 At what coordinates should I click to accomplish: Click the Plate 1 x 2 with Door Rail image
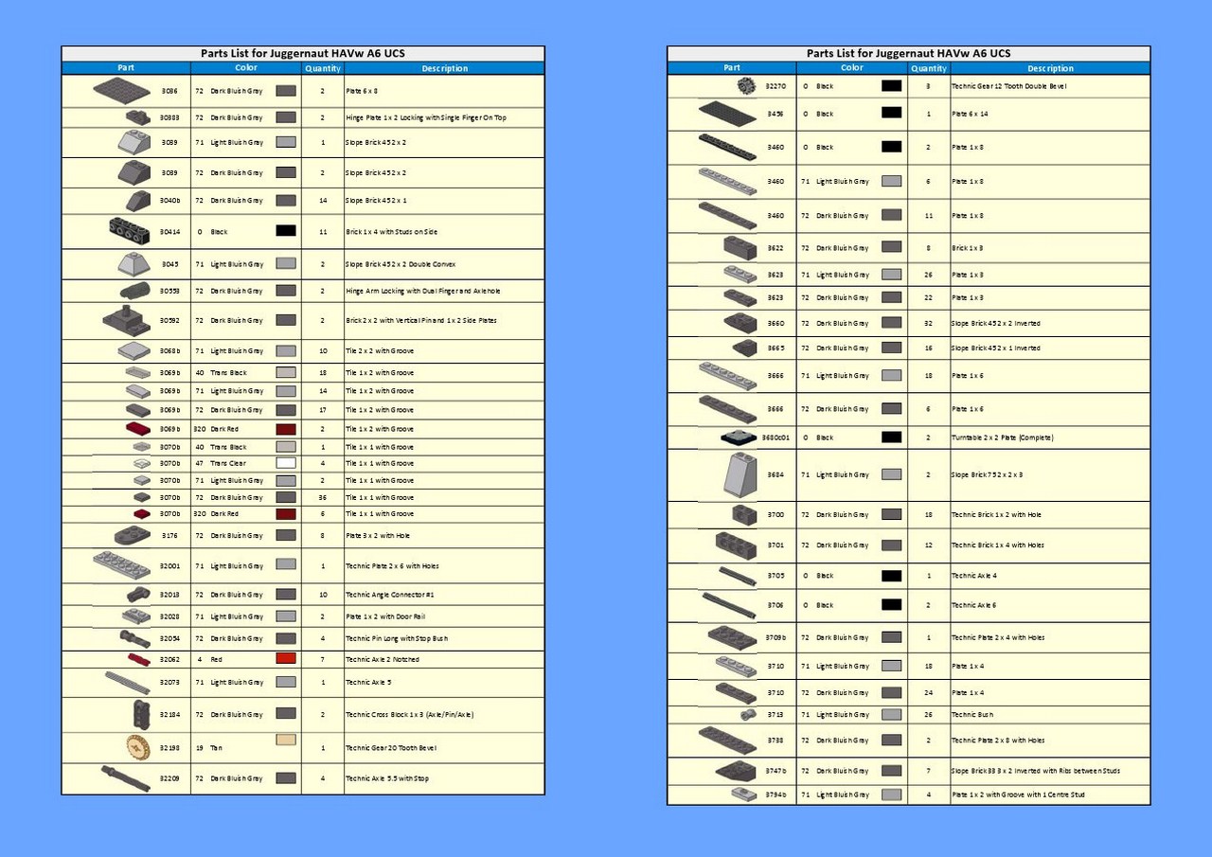tap(136, 616)
